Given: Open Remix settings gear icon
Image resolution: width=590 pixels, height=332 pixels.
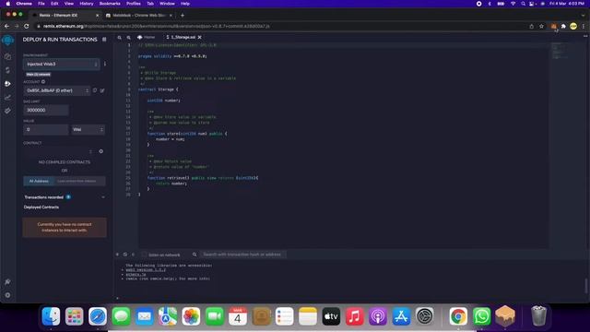Looking at the screenshot, I should tap(7, 295).
